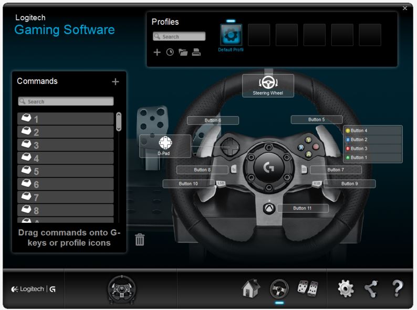Select command 5 in the list

(66, 171)
